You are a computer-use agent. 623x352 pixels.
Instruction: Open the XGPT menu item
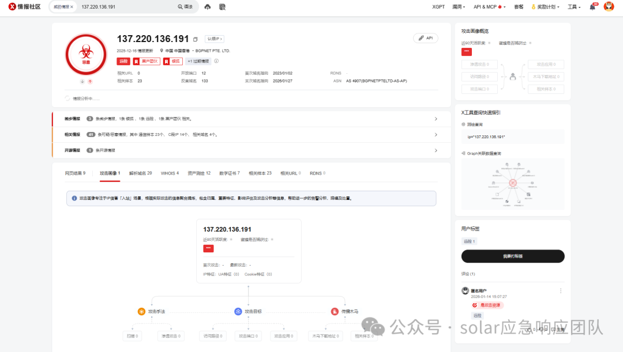(x=438, y=7)
